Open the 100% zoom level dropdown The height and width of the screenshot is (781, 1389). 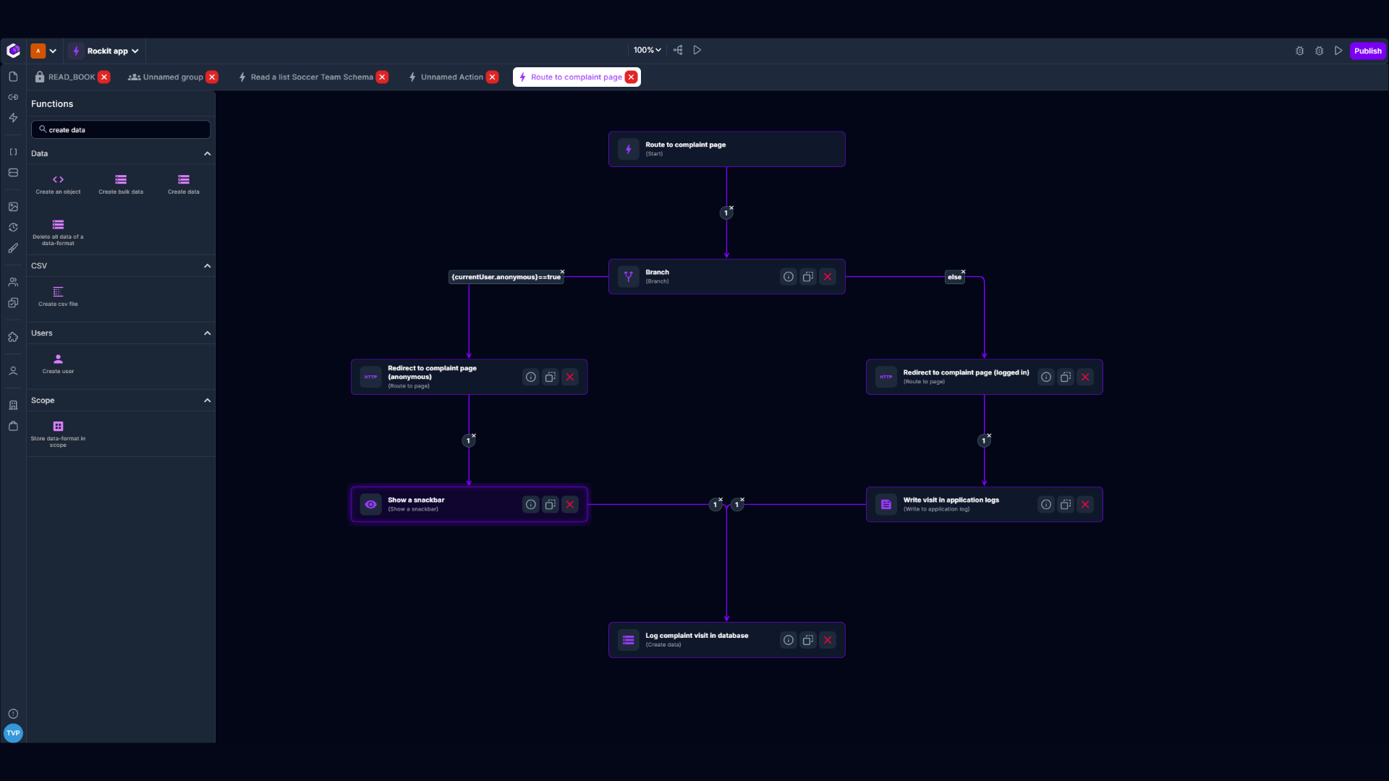tap(646, 50)
